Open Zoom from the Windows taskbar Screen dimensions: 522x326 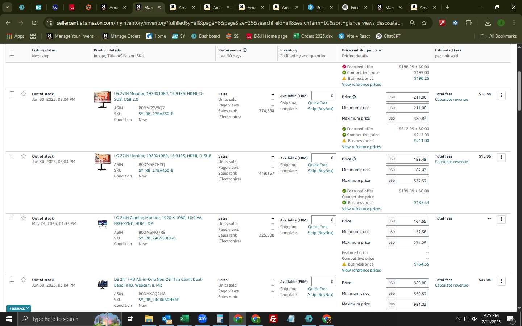click(x=202, y=319)
